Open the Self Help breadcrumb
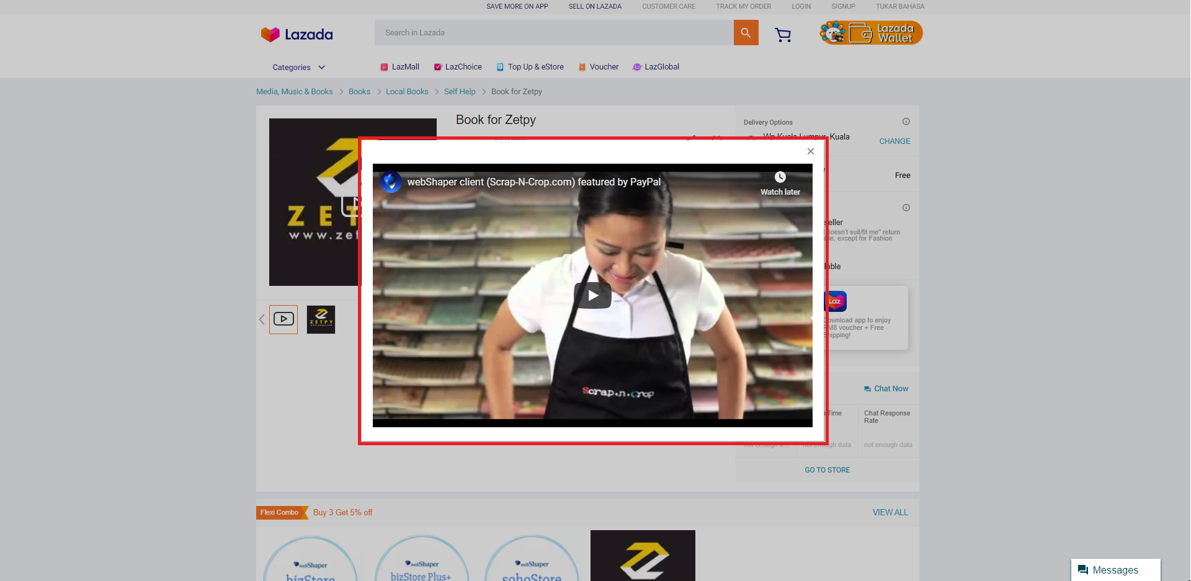Image resolution: width=1191 pixels, height=581 pixels. pyautogui.click(x=460, y=92)
